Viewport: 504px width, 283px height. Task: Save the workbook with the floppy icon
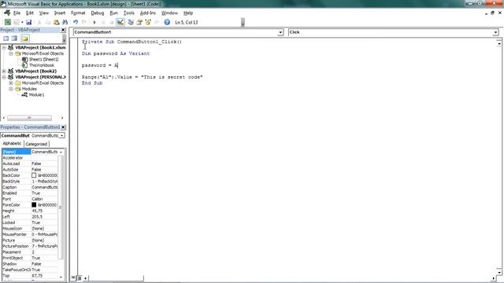coord(28,22)
